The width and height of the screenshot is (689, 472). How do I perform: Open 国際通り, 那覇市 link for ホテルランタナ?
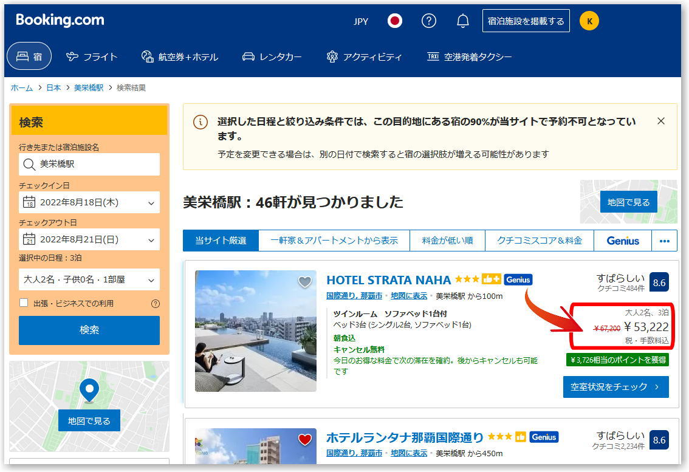click(x=354, y=453)
